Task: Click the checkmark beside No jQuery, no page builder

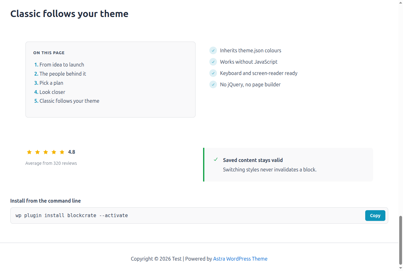Action: click(x=213, y=84)
